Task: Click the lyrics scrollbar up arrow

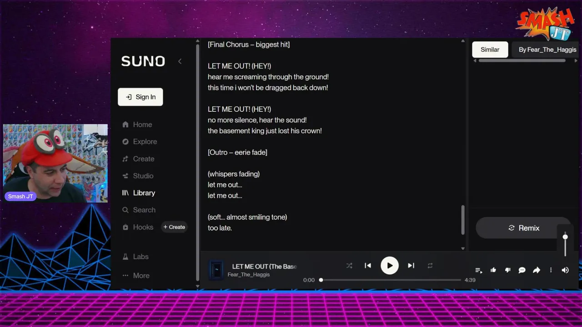Action: [x=463, y=41]
